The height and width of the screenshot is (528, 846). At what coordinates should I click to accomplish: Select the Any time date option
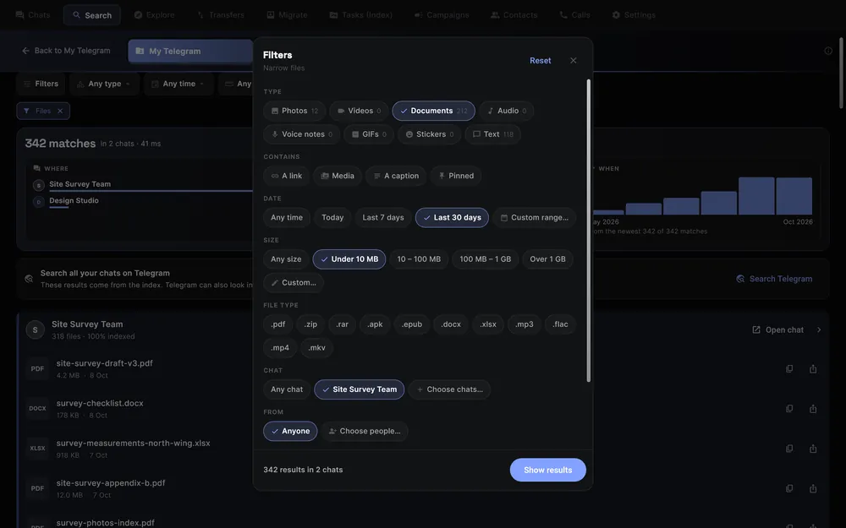coord(287,218)
